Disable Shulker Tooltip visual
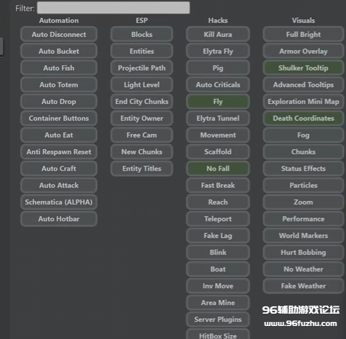346x339 pixels. pos(304,68)
